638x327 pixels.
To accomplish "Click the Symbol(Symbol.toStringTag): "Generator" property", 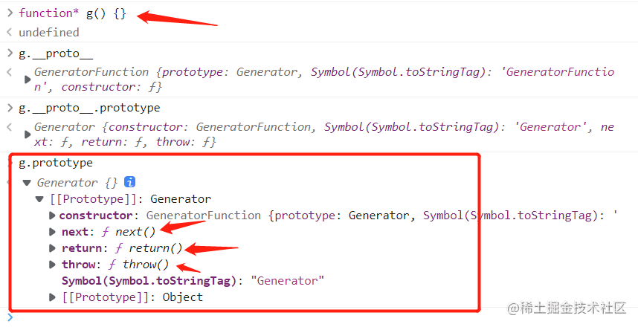I will [193, 281].
